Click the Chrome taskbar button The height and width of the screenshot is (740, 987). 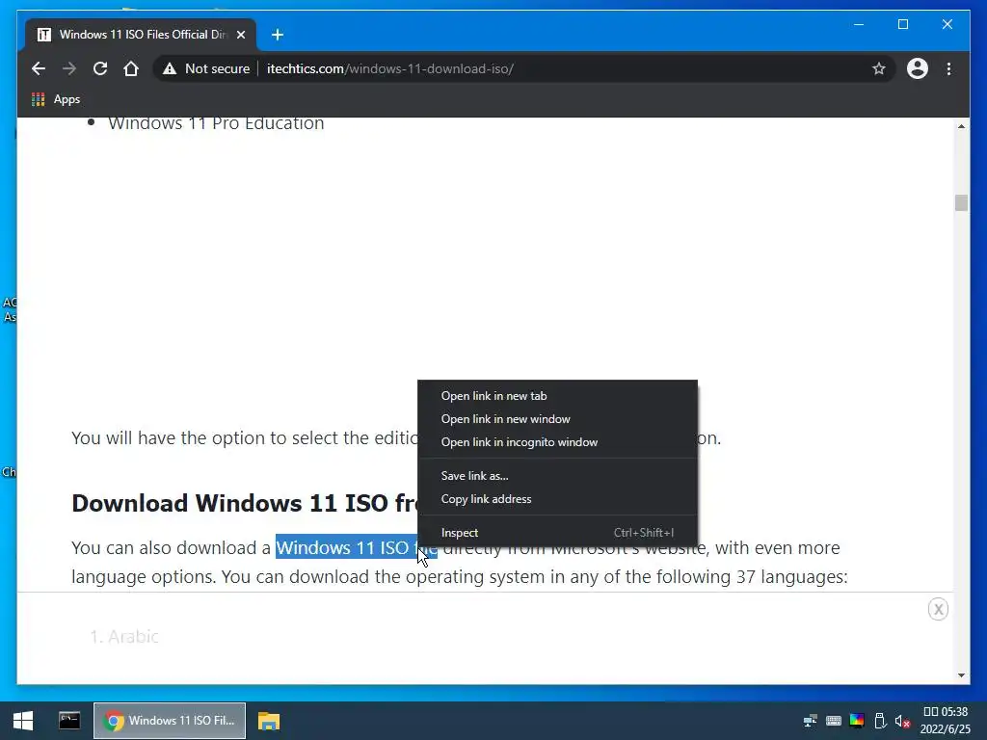coord(170,721)
